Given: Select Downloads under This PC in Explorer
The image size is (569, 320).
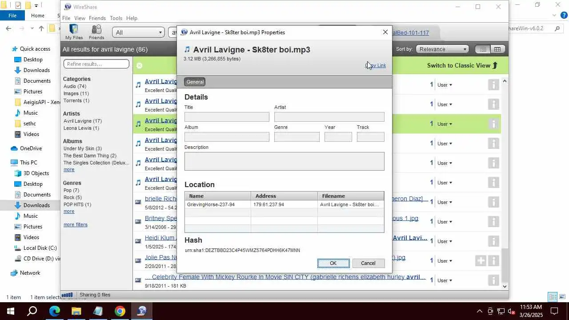Looking at the screenshot, I should pos(36,205).
